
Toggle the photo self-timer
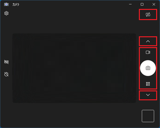[x=6, y=74]
